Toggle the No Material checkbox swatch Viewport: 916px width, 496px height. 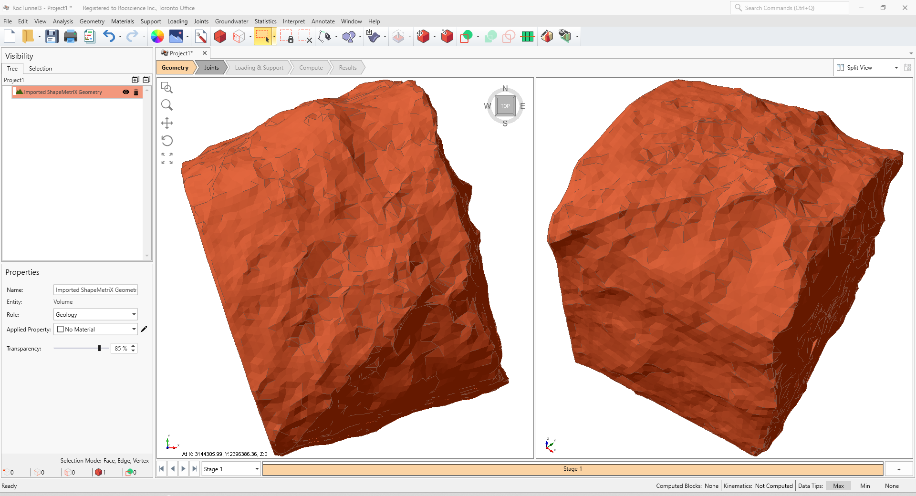click(61, 329)
